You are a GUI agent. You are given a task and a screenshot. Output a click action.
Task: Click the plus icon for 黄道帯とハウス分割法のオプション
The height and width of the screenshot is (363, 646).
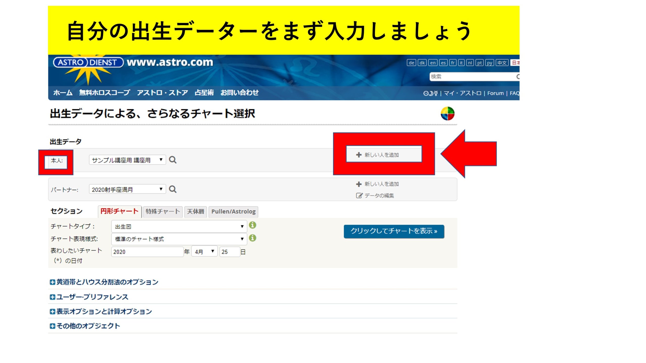click(52, 282)
